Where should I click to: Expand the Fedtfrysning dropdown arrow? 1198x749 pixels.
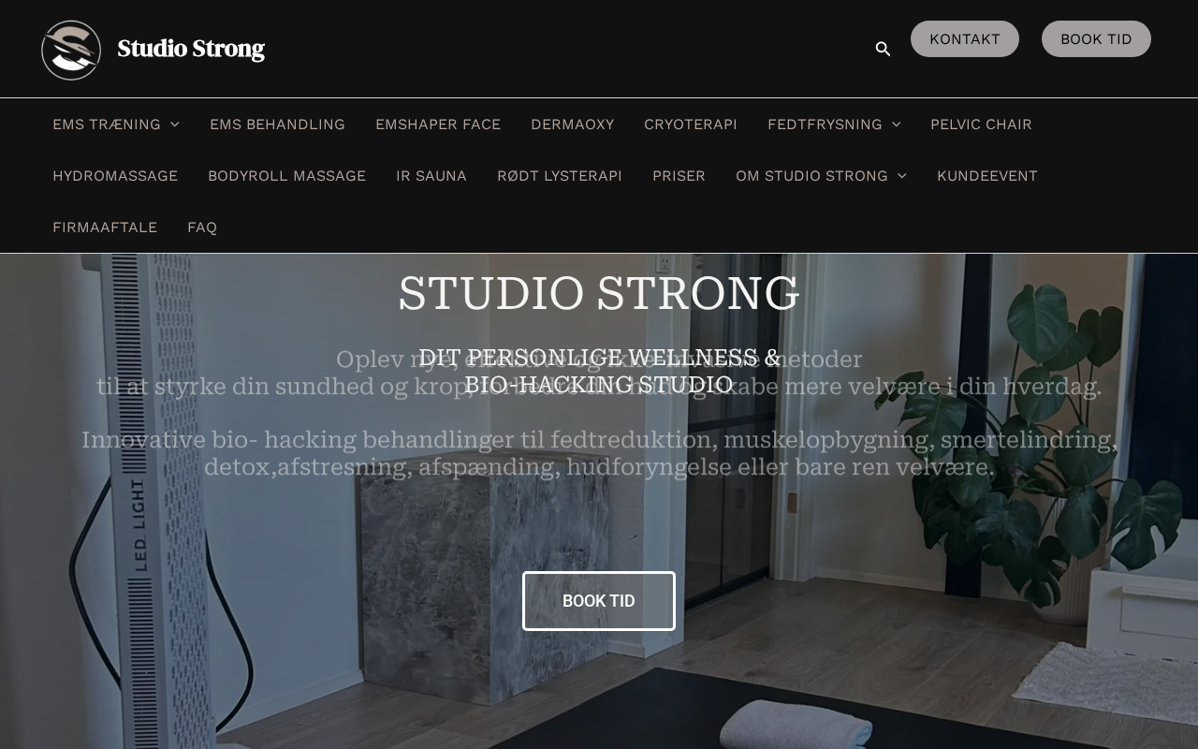[x=897, y=125]
